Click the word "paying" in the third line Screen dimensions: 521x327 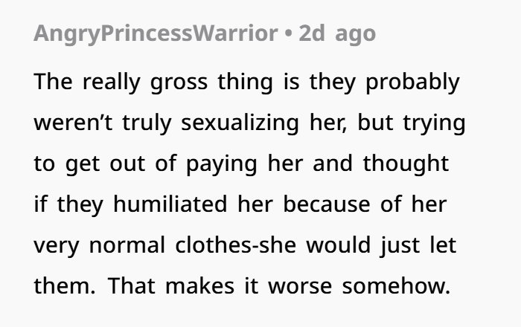click(222, 163)
